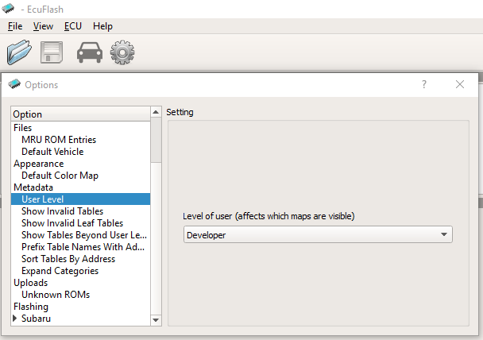
Task: Click the Option column header
Action: (80, 114)
